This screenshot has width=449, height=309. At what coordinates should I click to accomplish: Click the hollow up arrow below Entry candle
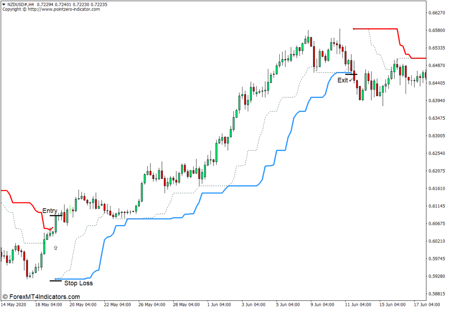click(x=55, y=248)
